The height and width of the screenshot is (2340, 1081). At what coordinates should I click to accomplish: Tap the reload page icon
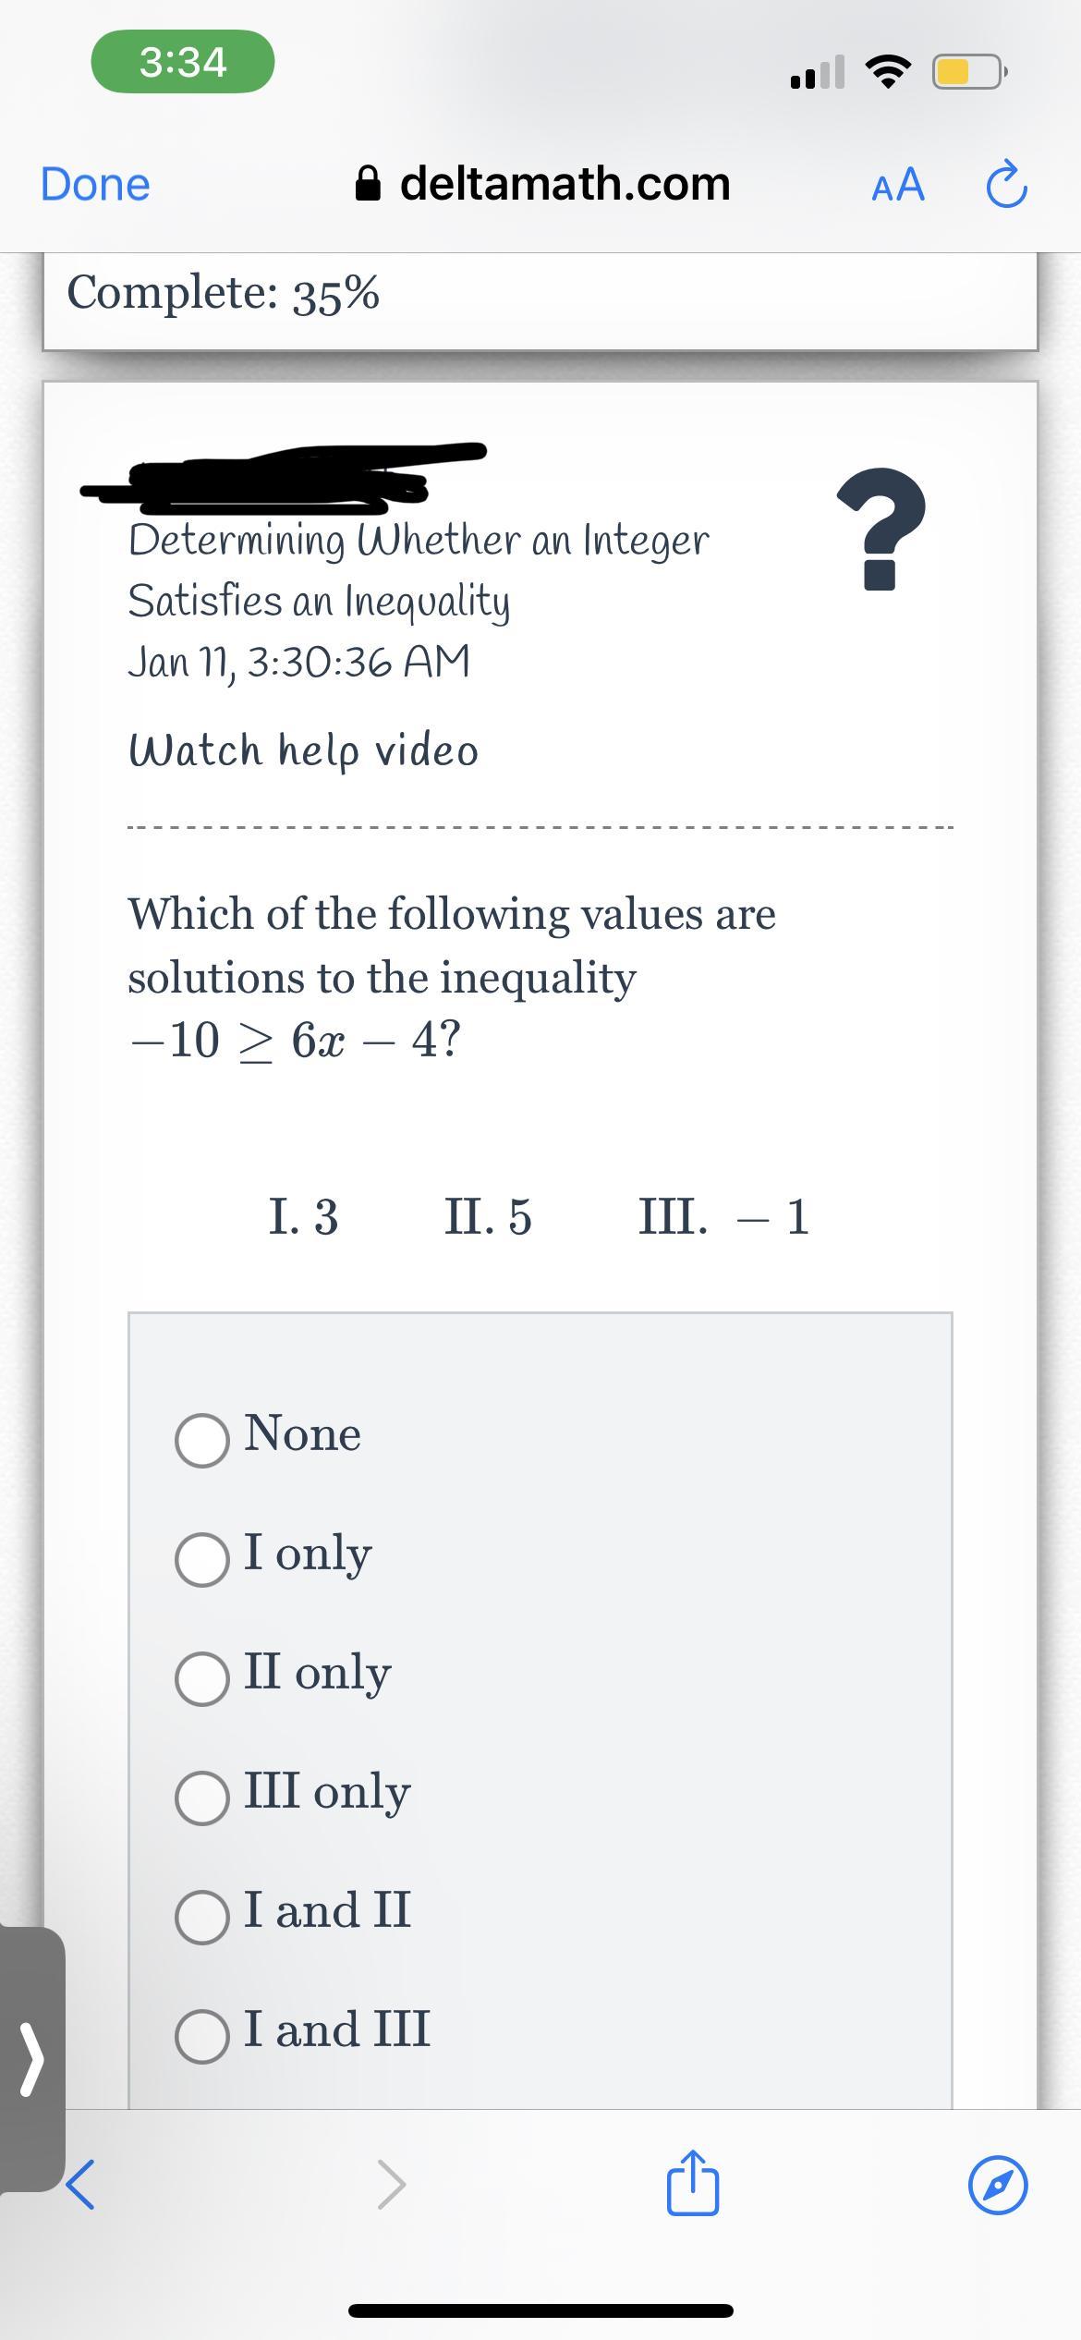1006,185
